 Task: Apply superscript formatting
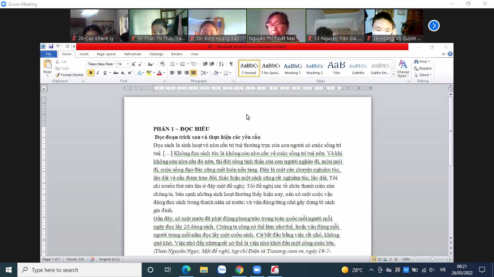[x=130, y=73]
